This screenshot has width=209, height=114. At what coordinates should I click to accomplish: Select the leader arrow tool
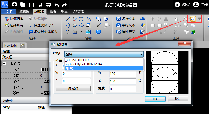point(99,25)
